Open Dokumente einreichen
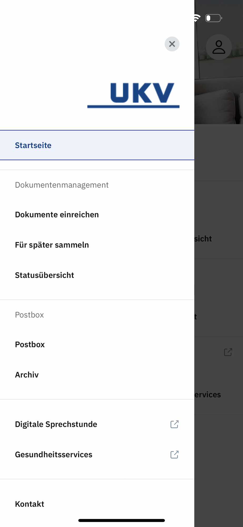This screenshot has height=527, width=243. (57, 214)
